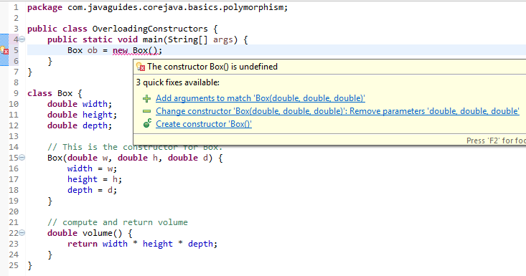Click line number 25 in the gutter
Viewport: 526px width, 276px height.
(14, 266)
